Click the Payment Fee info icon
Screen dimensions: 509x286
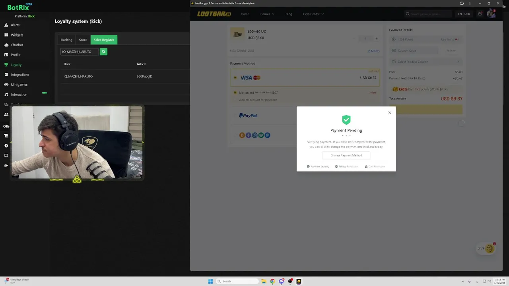[x=424, y=78]
